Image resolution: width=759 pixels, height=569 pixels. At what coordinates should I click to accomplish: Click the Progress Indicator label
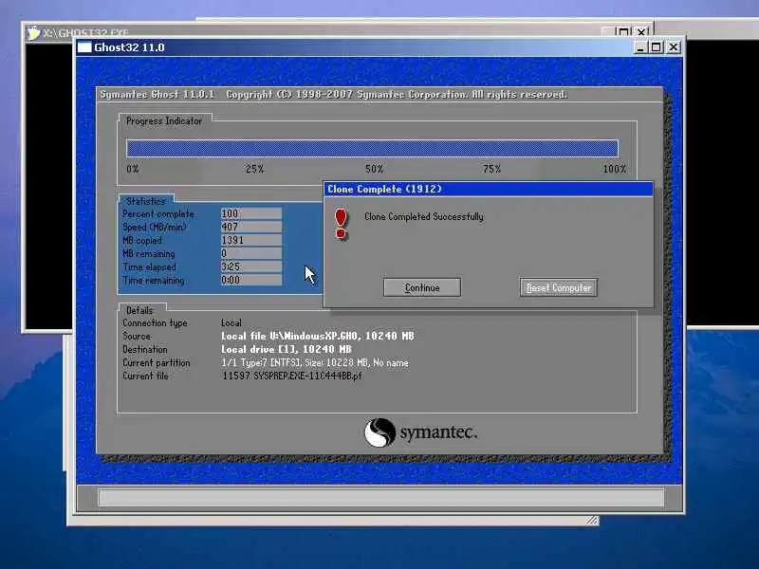[x=164, y=121]
